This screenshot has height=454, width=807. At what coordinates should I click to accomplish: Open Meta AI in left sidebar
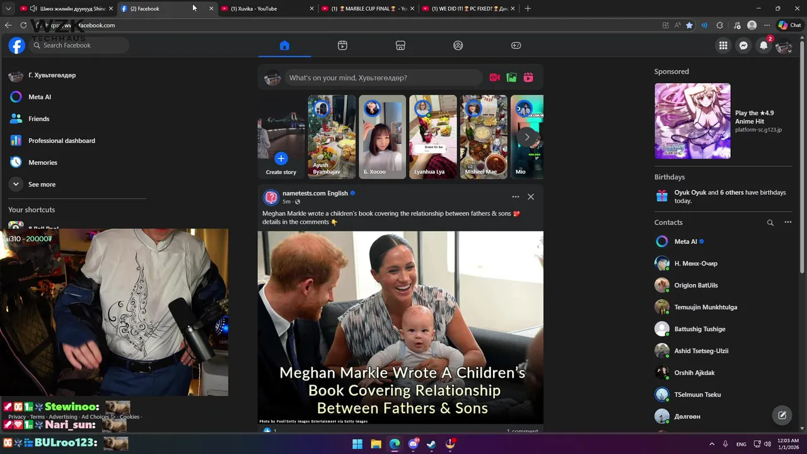click(x=76, y=97)
